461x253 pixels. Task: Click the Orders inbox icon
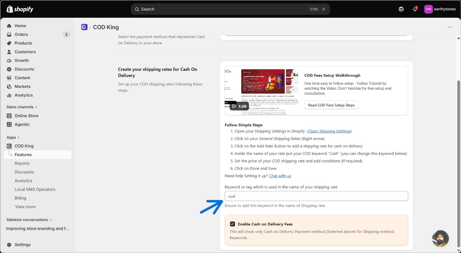(x=9, y=34)
